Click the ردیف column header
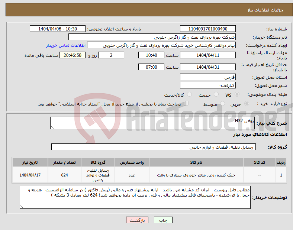Image resolution: width=293 pixels, height=230 pixels. (x=281, y=162)
